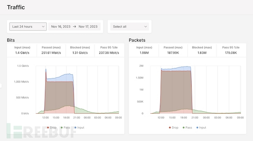
Task: Toggle Pass series in Bits legend
Action: pyautogui.click(x=65, y=127)
